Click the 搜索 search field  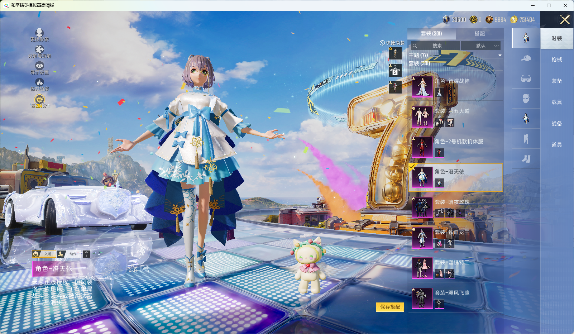point(435,46)
